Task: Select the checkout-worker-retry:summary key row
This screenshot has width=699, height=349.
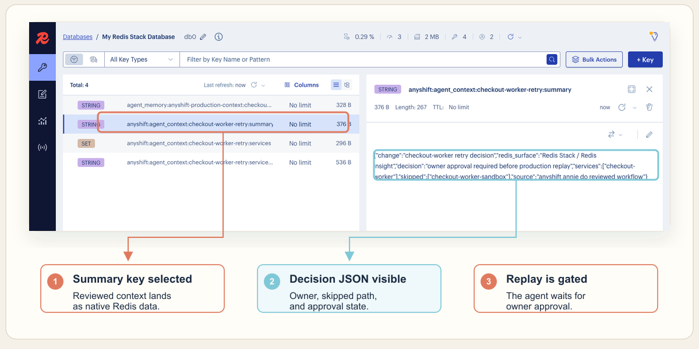Action: coord(211,124)
